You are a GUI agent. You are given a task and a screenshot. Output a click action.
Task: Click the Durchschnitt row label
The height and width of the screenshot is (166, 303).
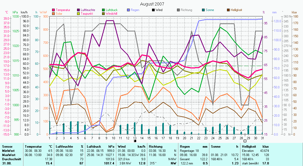tap(10, 159)
